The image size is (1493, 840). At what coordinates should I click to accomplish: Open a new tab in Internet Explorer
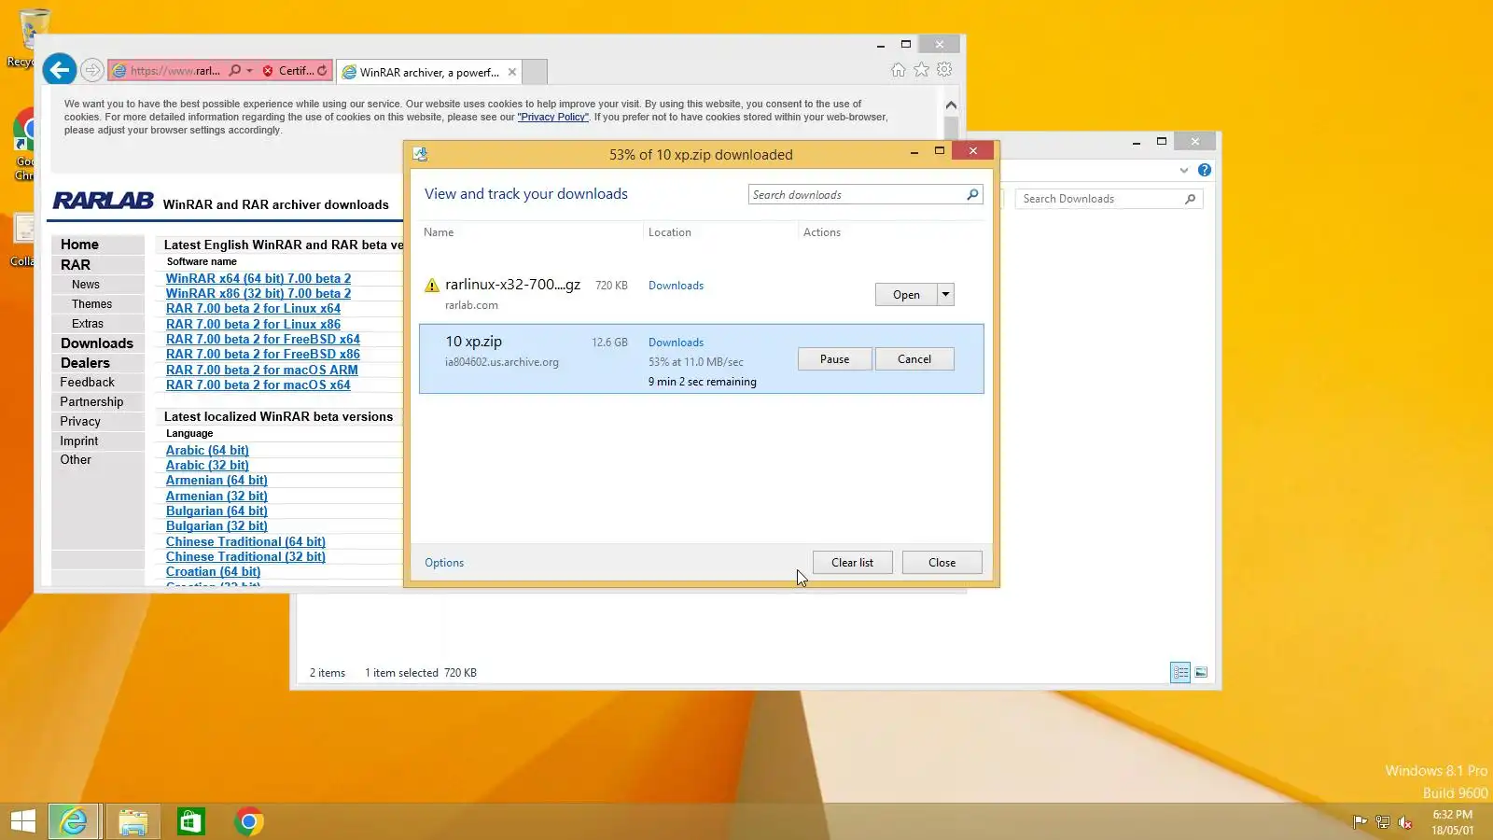click(x=535, y=72)
